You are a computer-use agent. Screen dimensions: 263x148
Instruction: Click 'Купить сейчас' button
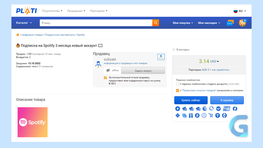(191, 100)
